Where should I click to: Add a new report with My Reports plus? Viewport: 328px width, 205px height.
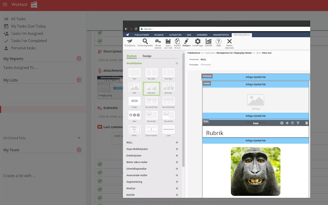(x=79, y=58)
